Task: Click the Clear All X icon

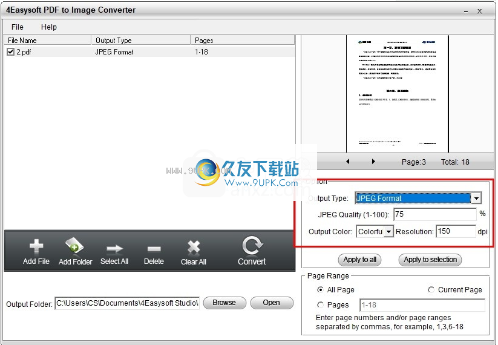Action: click(x=194, y=248)
